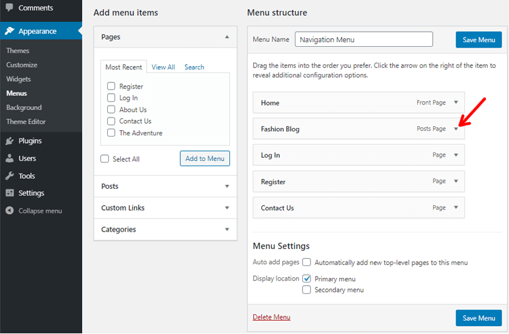Click the Tools wrench icon

9,176
